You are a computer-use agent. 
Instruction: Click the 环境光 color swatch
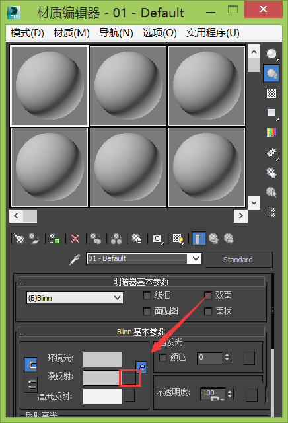click(x=102, y=360)
